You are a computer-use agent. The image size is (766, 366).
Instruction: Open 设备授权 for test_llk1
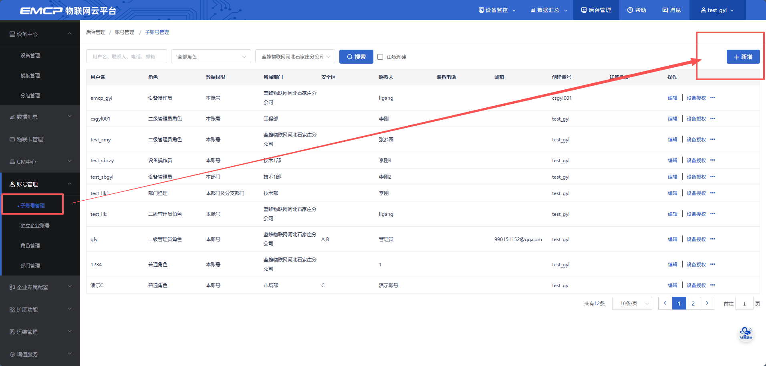[696, 193]
